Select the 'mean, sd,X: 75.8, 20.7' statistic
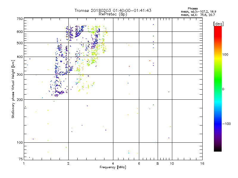The width and height of the screenshot is (238, 178). pos(198,15)
